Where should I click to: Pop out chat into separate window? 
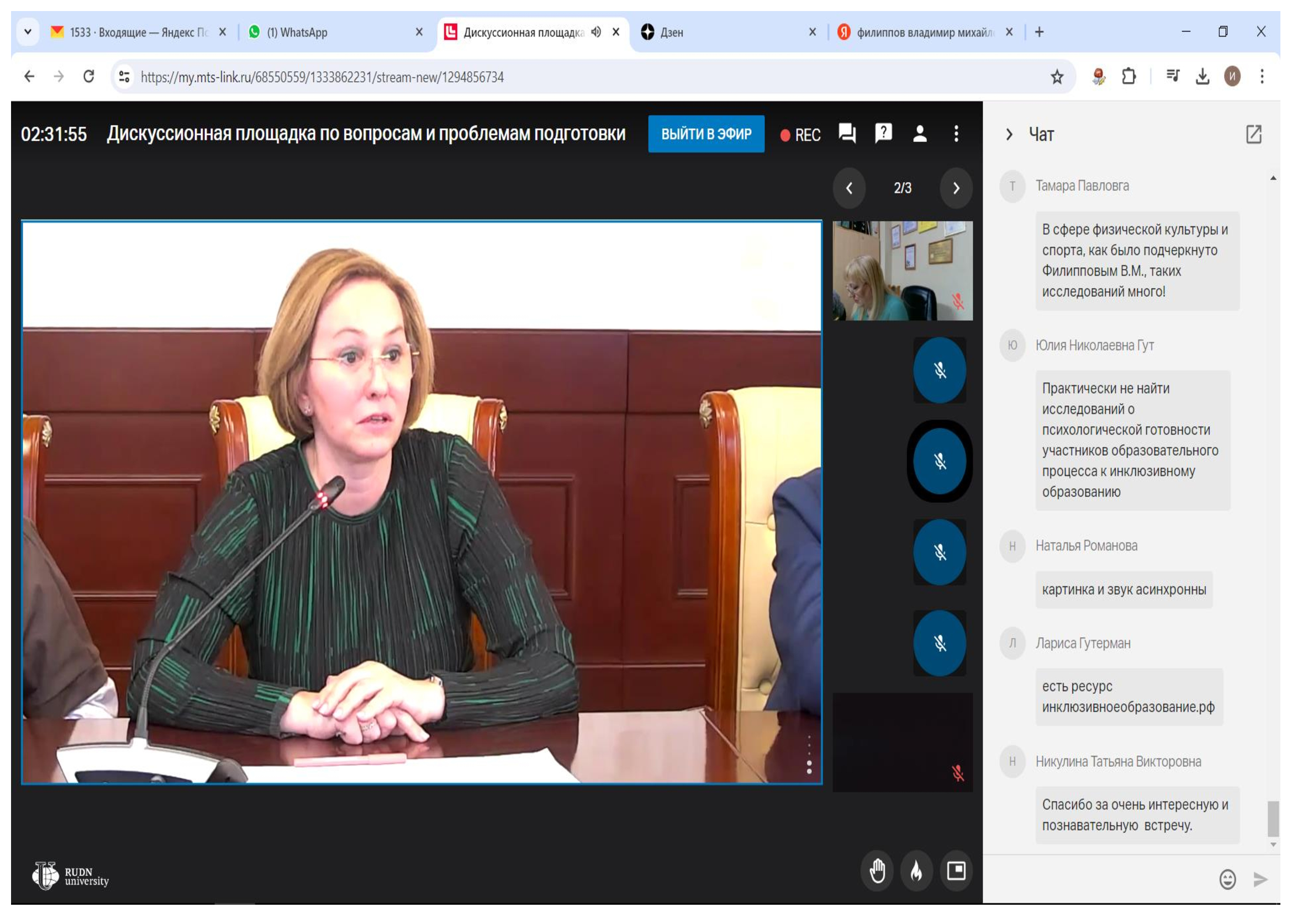pos(1253,134)
